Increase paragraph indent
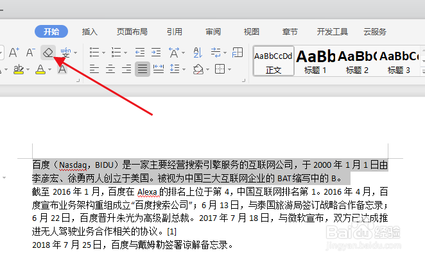This screenshot has width=425, height=260. (156, 53)
